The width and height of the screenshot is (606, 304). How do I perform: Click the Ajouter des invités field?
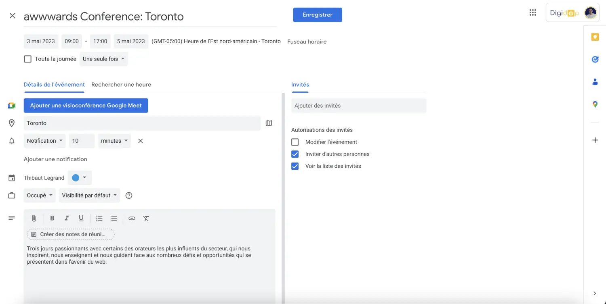[359, 106]
